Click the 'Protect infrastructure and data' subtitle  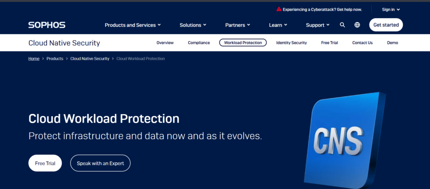(x=145, y=136)
